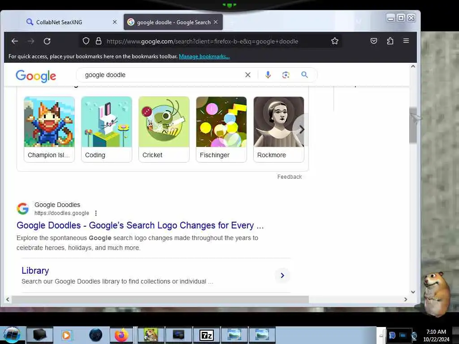Open the Firefox hamburger menu
459x344 pixels.
coord(406,41)
